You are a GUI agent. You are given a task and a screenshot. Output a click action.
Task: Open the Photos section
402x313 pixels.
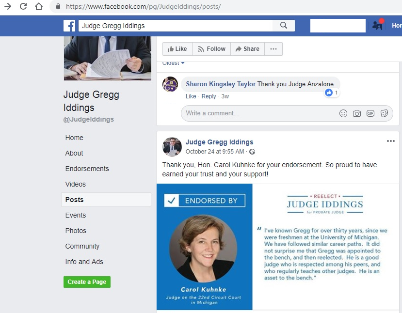[76, 231]
